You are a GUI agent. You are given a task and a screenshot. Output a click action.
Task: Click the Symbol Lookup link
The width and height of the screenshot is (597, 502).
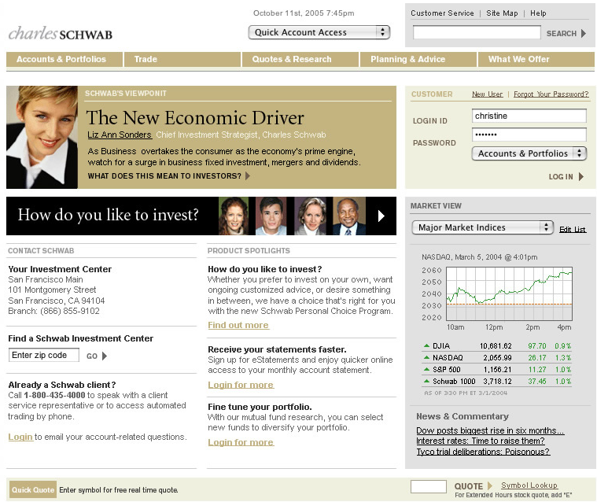tap(529, 485)
